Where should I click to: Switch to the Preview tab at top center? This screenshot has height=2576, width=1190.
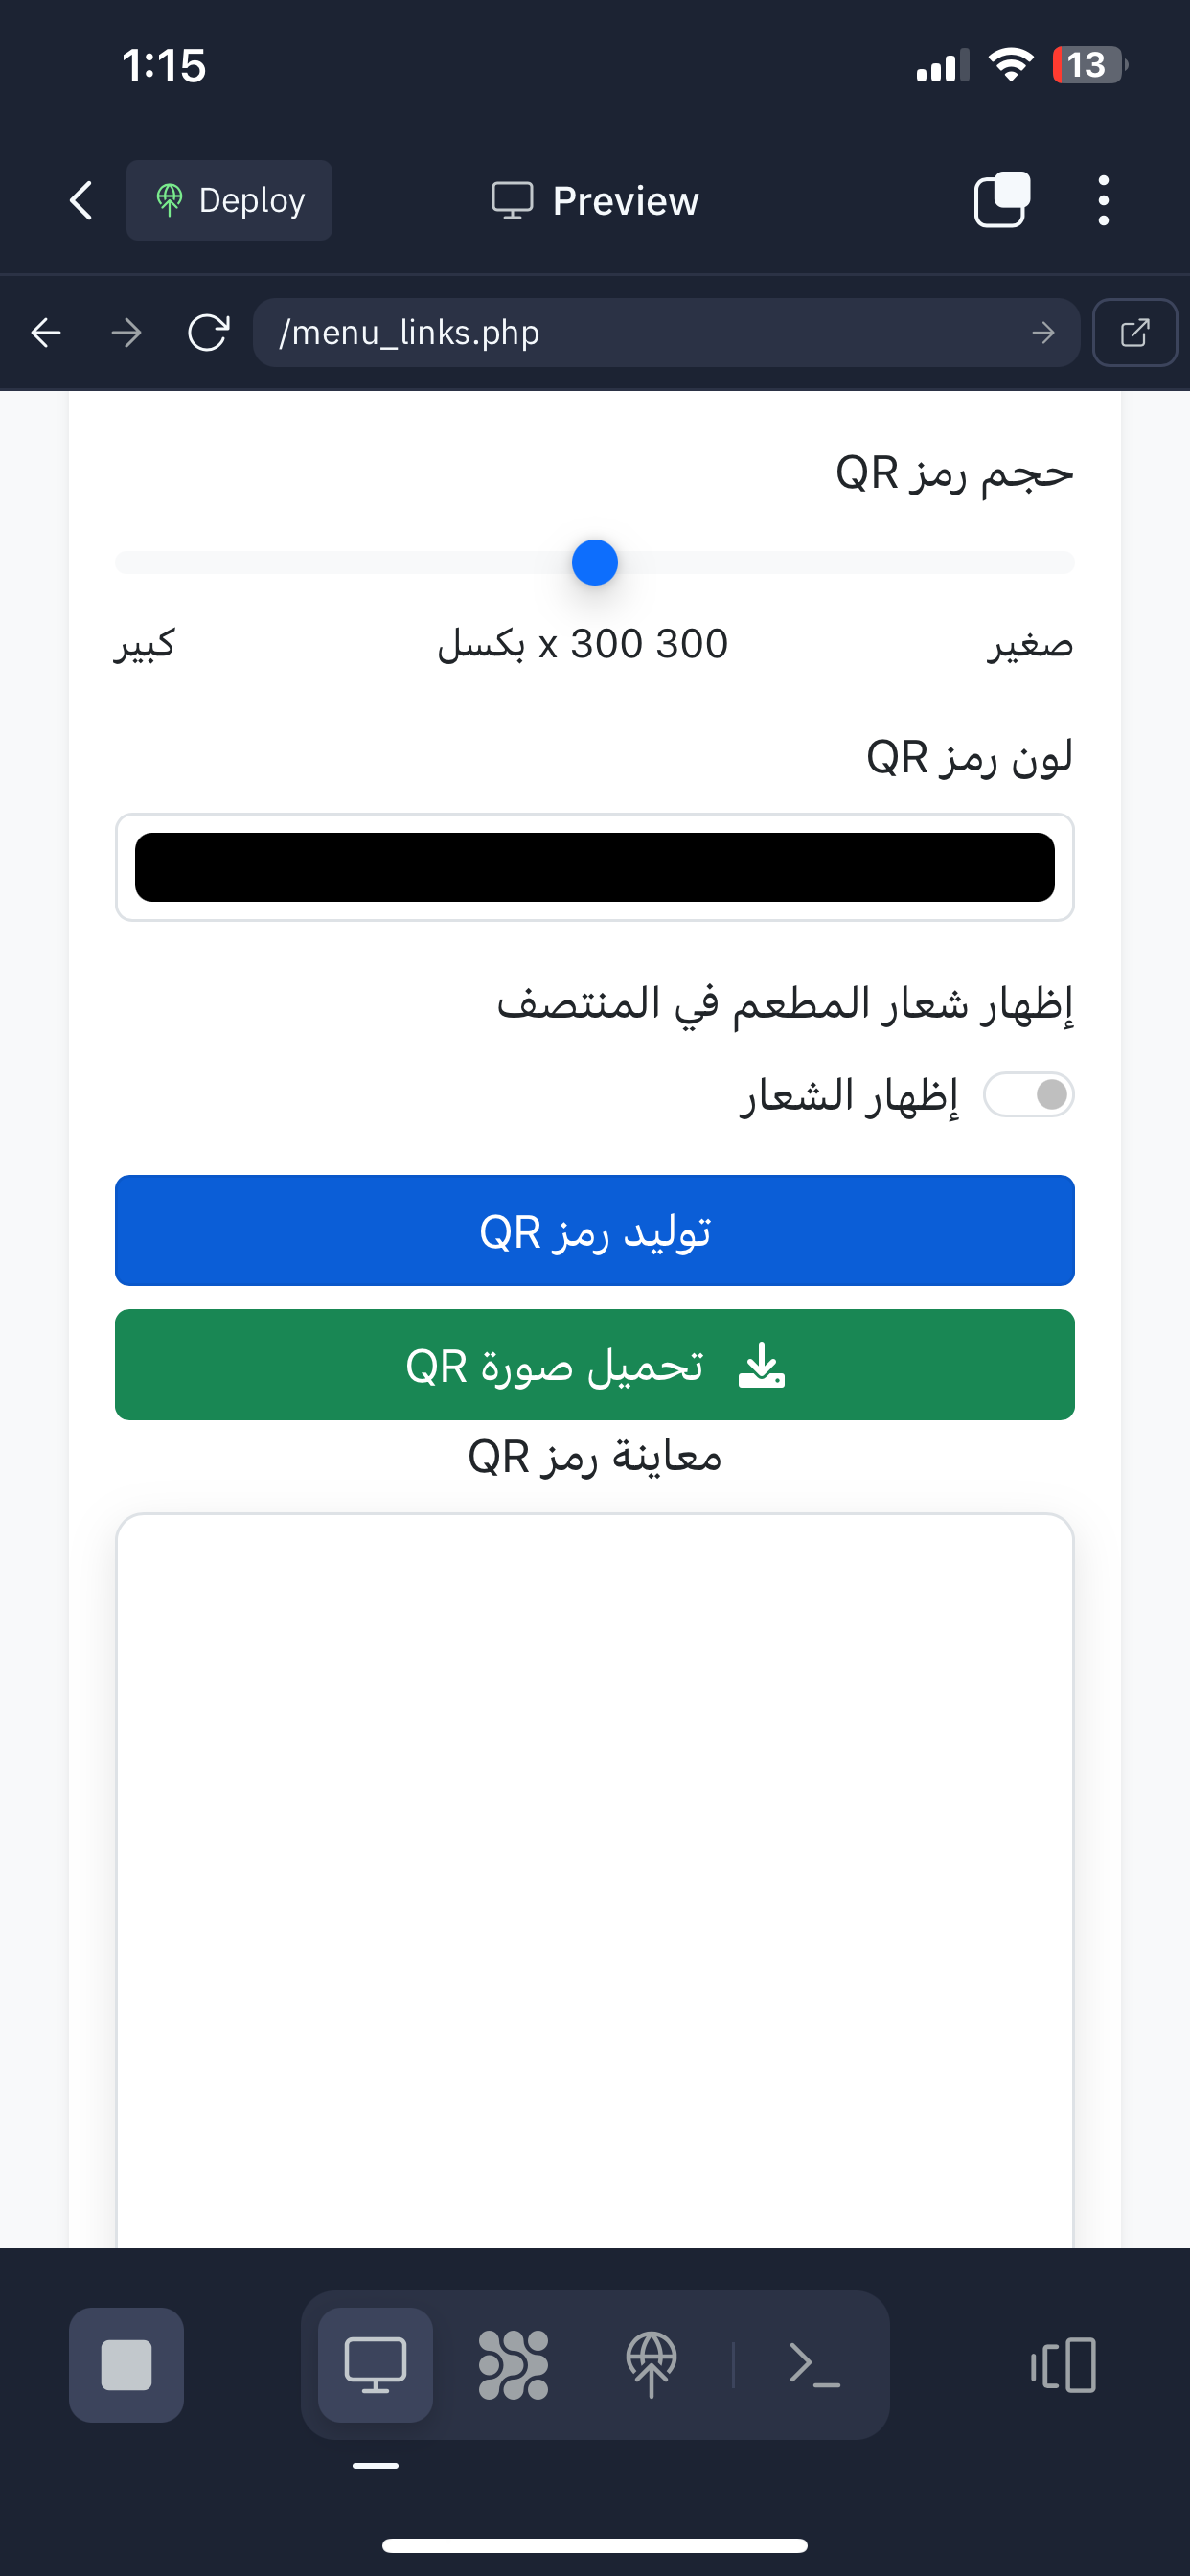pyautogui.click(x=594, y=199)
